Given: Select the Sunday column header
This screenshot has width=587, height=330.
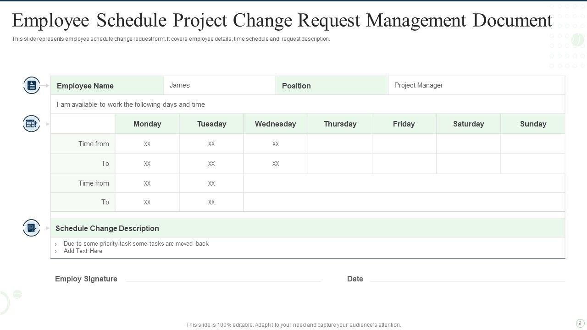Looking at the screenshot, I should 533,124.
